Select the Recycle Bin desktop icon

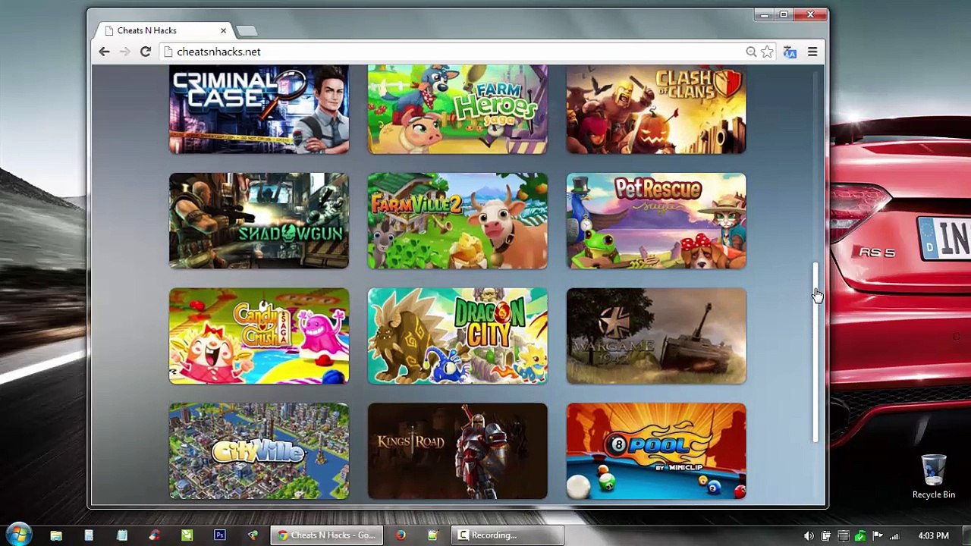point(934,476)
